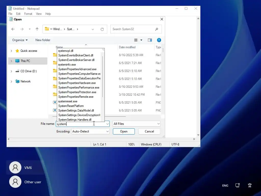Open Notepad Help menu
The height and width of the screenshot is (196, 261).
[x=48, y=14]
